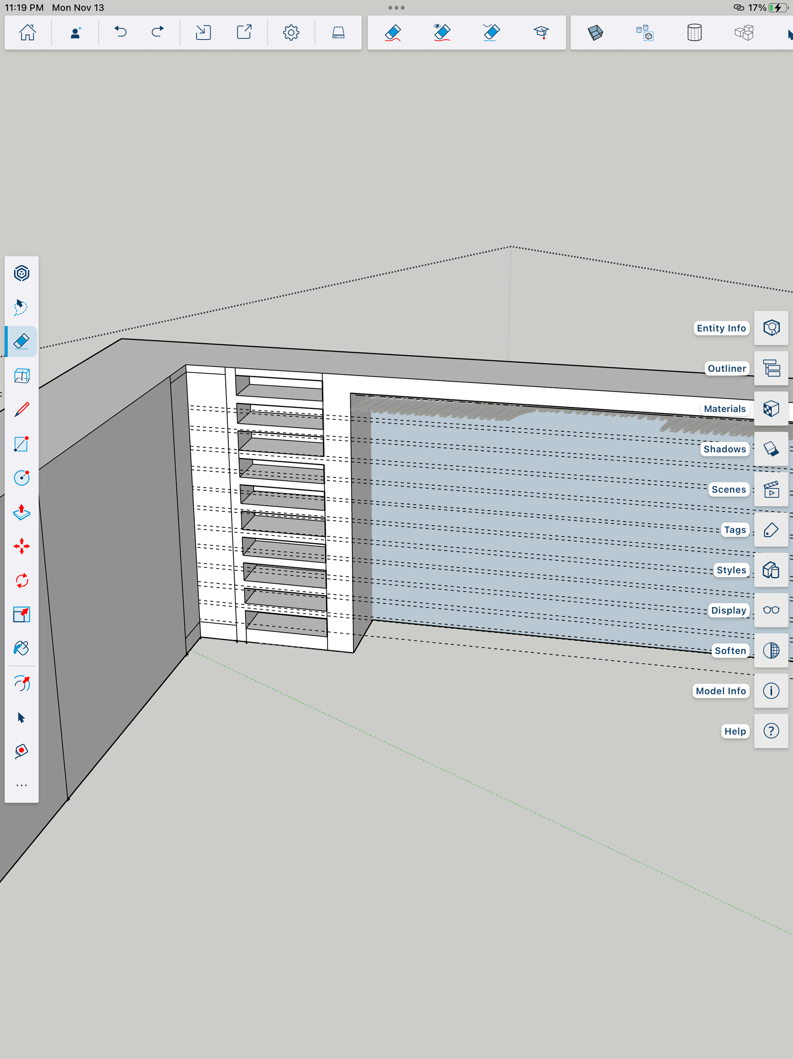Image resolution: width=793 pixels, height=1059 pixels.
Task: Expand the Tags panel
Action: (x=771, y=529)
